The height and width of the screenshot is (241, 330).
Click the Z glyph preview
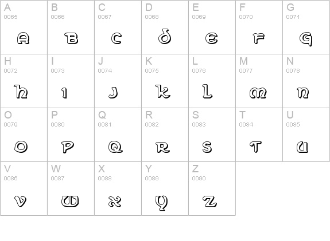tap(210, 201)
